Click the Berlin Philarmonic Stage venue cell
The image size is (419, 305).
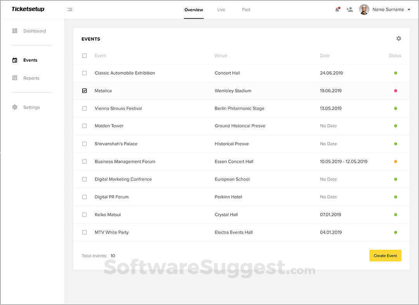click(239, 108)
